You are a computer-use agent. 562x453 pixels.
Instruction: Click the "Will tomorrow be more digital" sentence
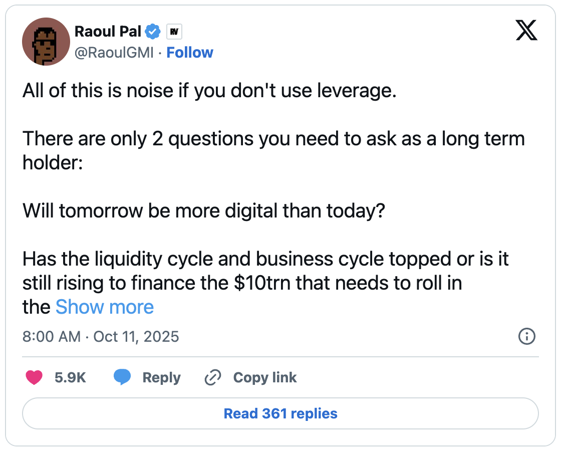pos(203,211)
